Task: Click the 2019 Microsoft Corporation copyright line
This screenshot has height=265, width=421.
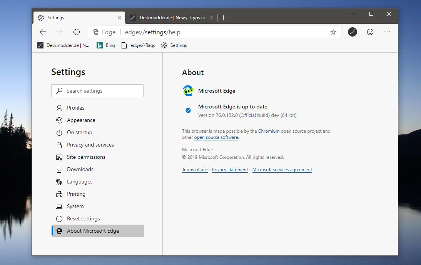Action: pos(233,157)
